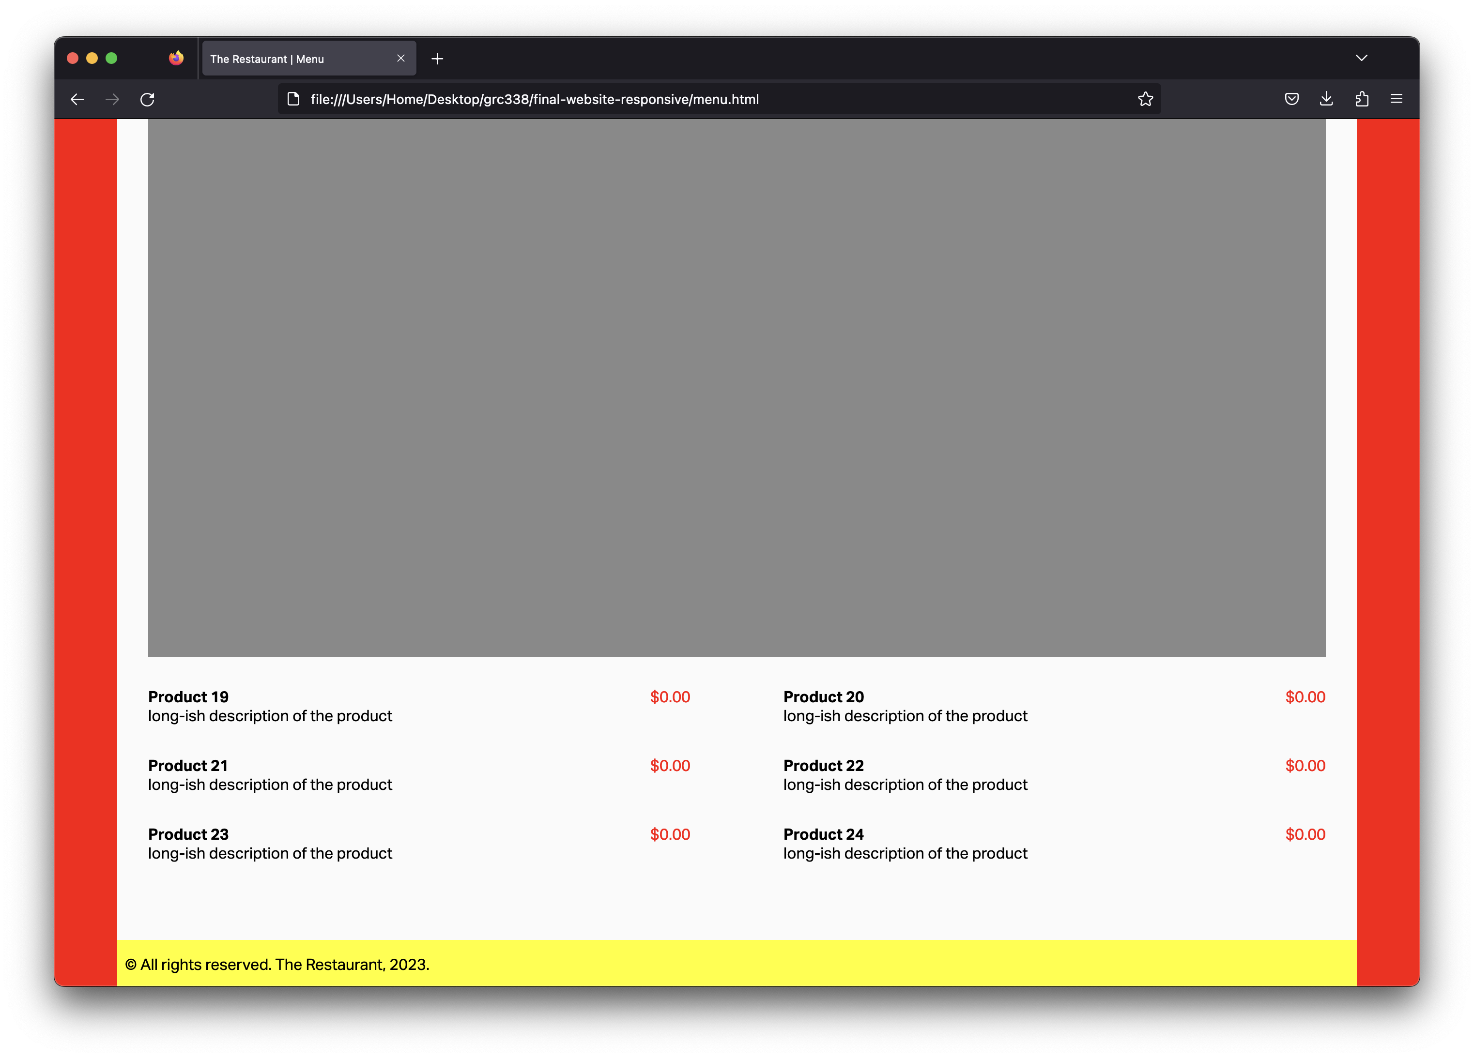Select The Restaurant | Menu tab
This screenshot has width=1474, height=1058.
pyautogui.click(x=309, y=59)
